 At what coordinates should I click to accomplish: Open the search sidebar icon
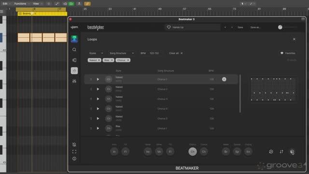[74, 50]
